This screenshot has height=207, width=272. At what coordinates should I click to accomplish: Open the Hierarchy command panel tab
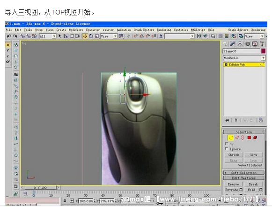pos(240,44)
